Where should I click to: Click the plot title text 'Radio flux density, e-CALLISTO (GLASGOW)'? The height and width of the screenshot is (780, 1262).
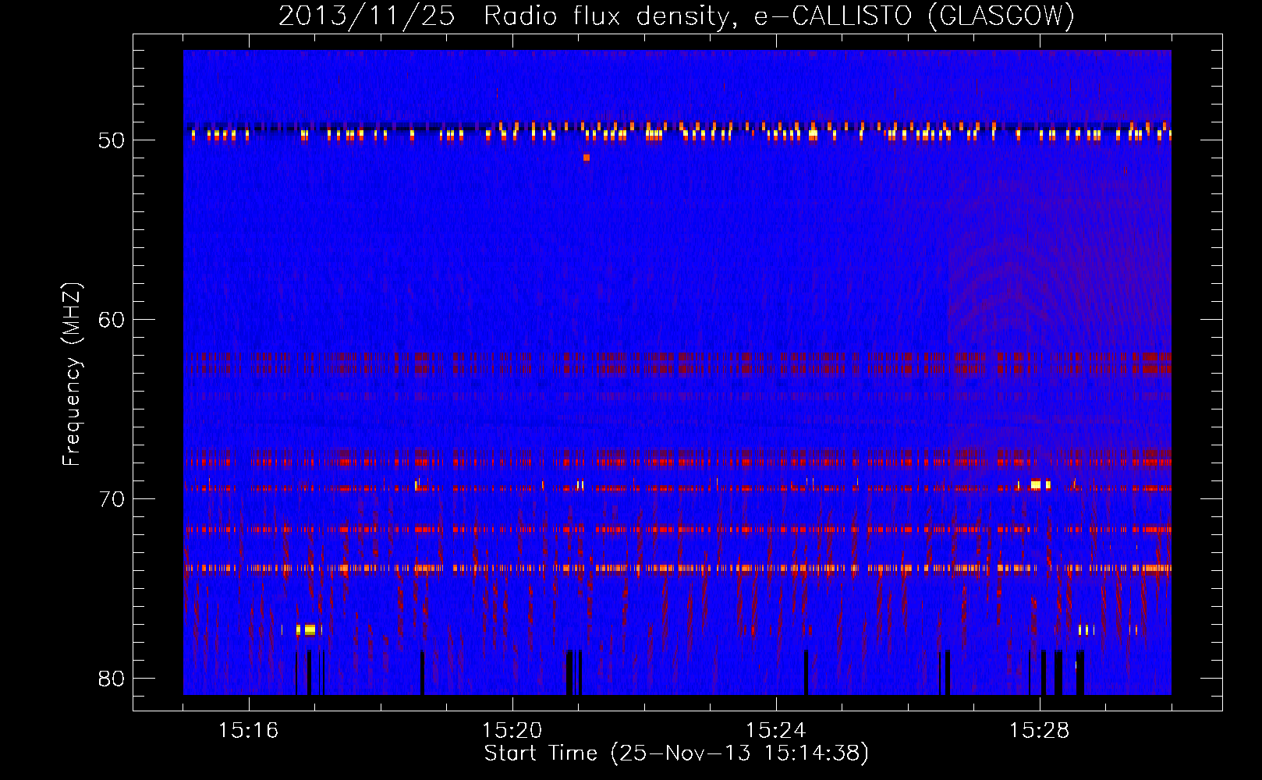coord(779,16)
